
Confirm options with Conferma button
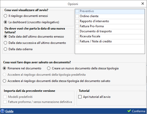(136, 111)
